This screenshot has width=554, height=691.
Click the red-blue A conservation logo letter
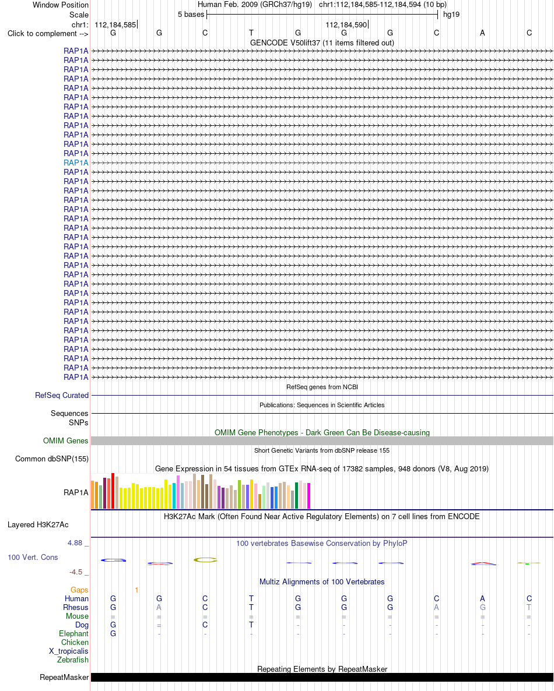[x=483, y=563]
